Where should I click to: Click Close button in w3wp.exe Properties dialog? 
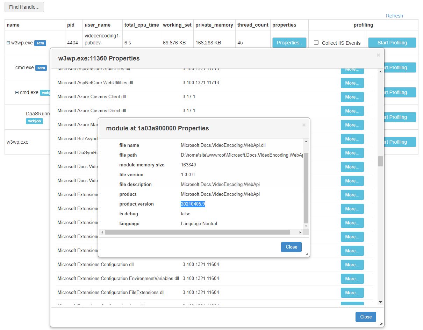(x=366, y=317)
